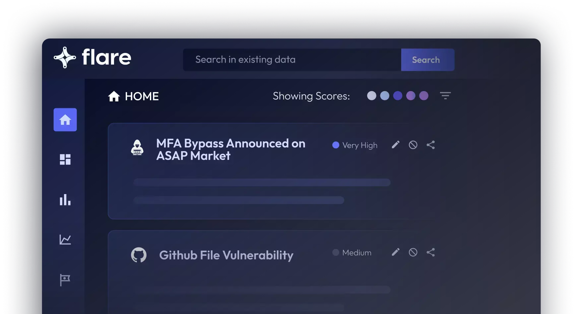Open the Home sidebar icon

(x=65, y=120)
